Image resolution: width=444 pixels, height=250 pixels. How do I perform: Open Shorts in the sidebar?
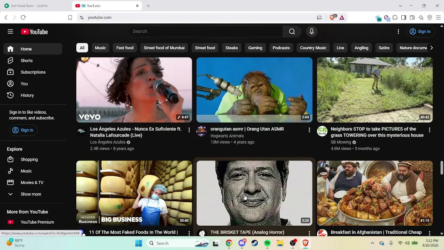point(33,61)
